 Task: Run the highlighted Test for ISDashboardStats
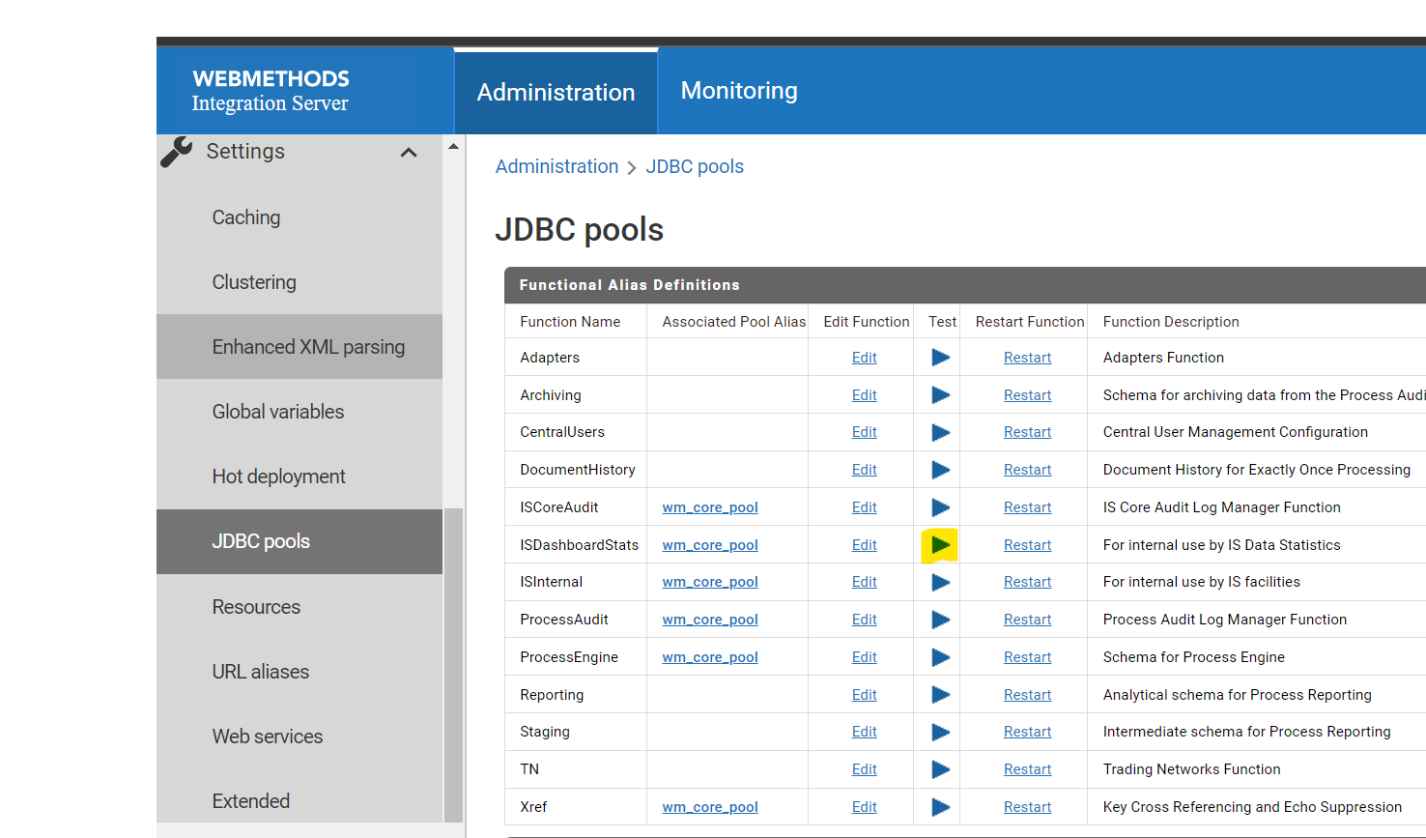coord(939,544)
